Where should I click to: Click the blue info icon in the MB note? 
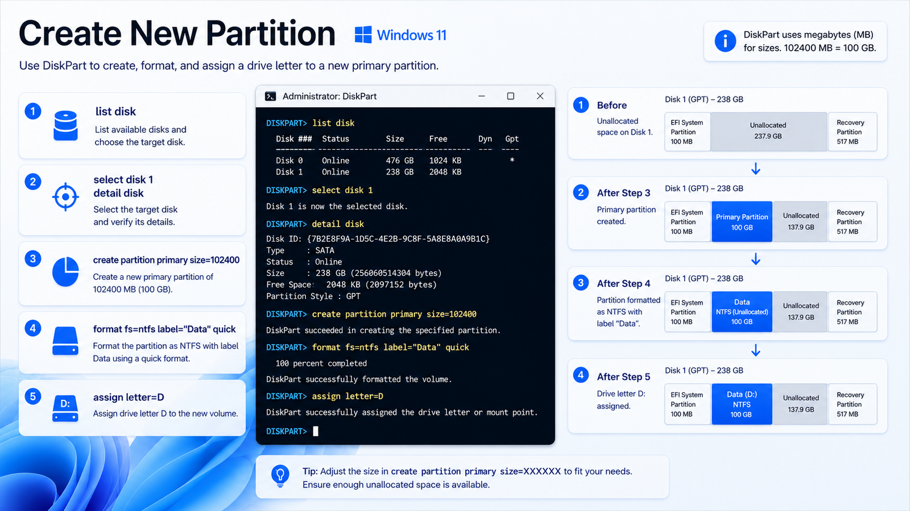point(725,41)
